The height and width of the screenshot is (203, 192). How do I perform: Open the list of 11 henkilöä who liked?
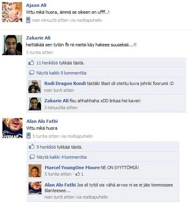click(47, 63)
